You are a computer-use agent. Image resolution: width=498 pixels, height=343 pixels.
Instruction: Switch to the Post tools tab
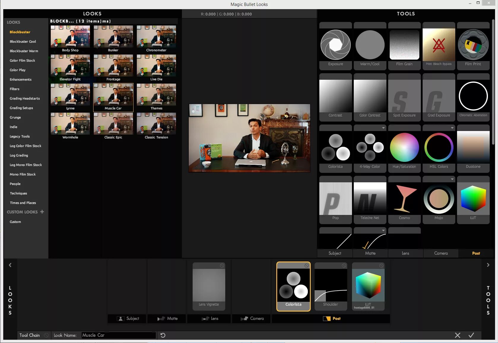tap(476, 253)
